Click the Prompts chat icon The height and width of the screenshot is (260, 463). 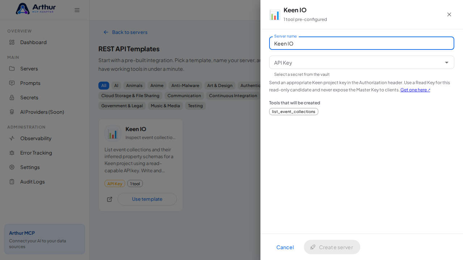tap(12, 83)
